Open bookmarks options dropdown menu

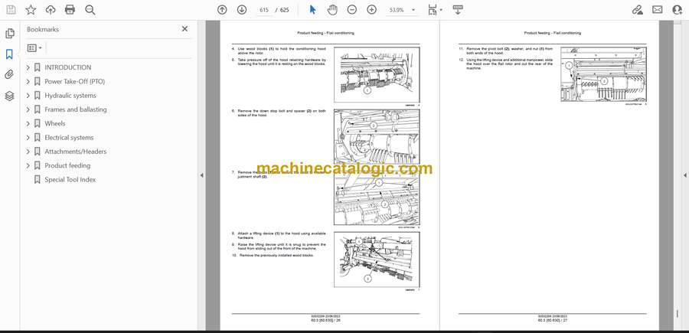point(35,47)
